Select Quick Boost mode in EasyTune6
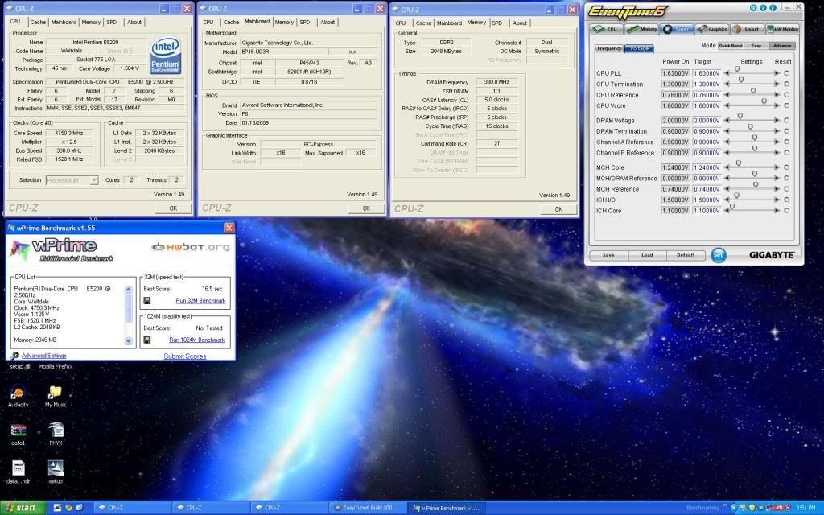 [731, 46]
